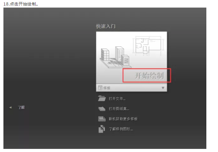
Task: Click the sheet stack icon beside 打开图纸集
Action: click(x=102, y=109)
